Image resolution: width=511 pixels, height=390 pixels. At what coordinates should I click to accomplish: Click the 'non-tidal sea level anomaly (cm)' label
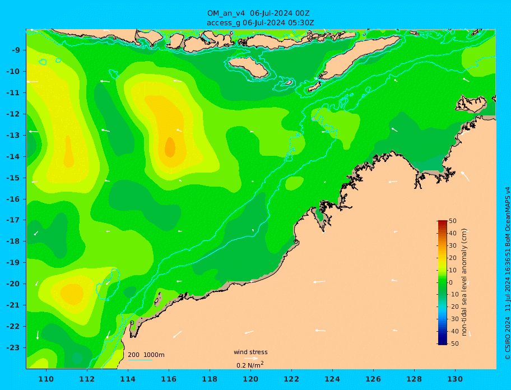tap(464, 282)
